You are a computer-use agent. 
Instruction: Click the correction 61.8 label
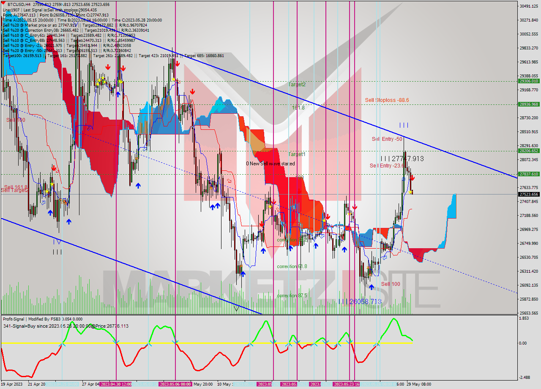[292, 266]
